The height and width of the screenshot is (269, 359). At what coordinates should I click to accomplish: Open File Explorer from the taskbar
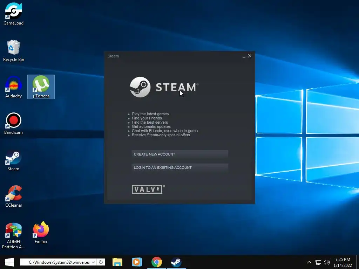(117, 262)
